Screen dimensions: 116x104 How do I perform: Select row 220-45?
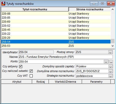pyautogui.click(x=56, y=30)
